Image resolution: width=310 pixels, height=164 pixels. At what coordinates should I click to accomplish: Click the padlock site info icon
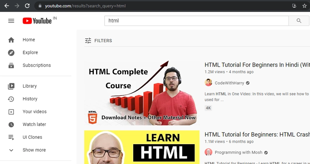pos(40,6)
